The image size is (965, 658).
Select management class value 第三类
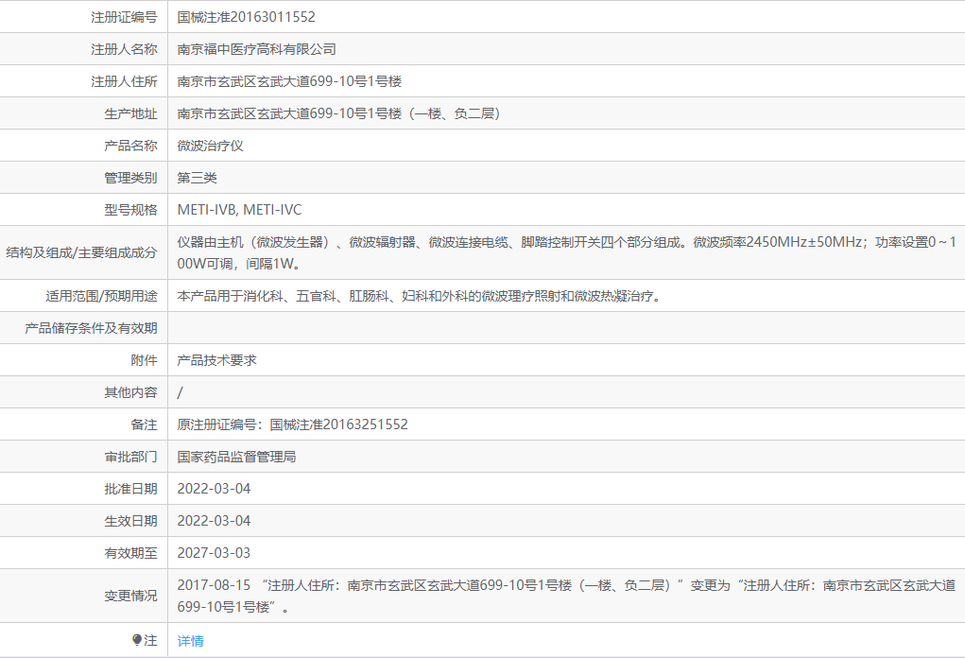(x=197, y=178)
